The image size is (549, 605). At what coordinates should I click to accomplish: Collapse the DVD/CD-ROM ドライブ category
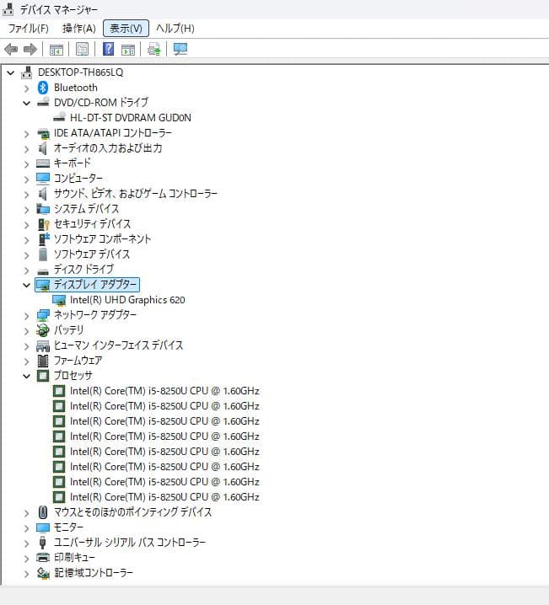[27, 103]
